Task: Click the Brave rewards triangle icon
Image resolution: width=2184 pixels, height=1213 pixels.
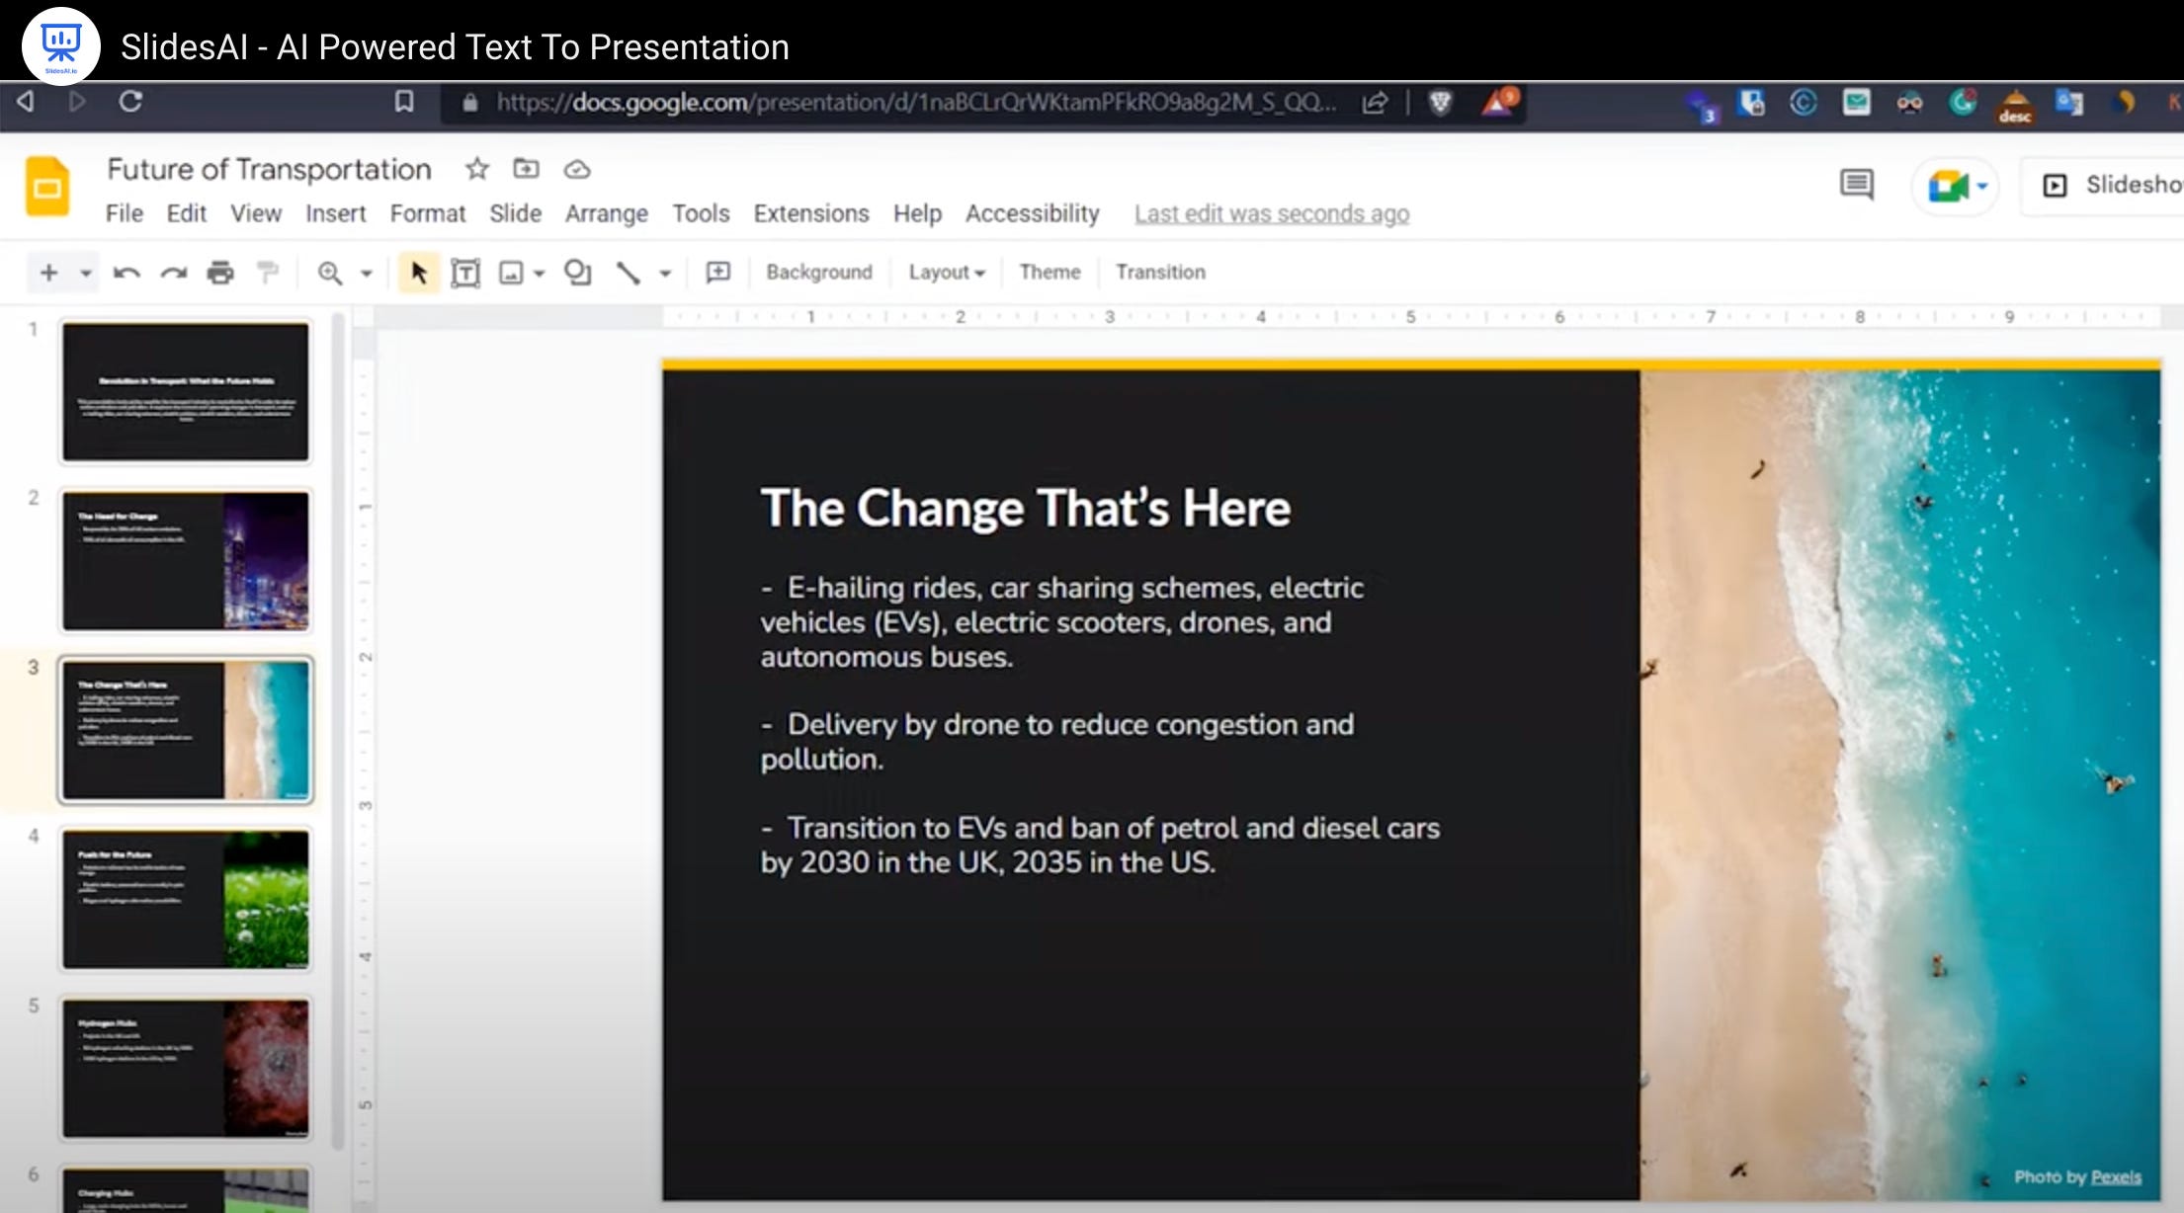Action: [x=1499, y=102]
